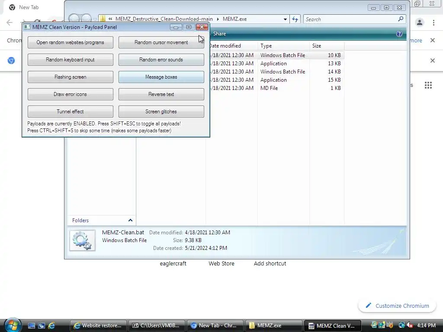Viewport: 443px width, 332px height.
Task: Collapse the Folders pane chevron
Action: (x=130, y=220)
